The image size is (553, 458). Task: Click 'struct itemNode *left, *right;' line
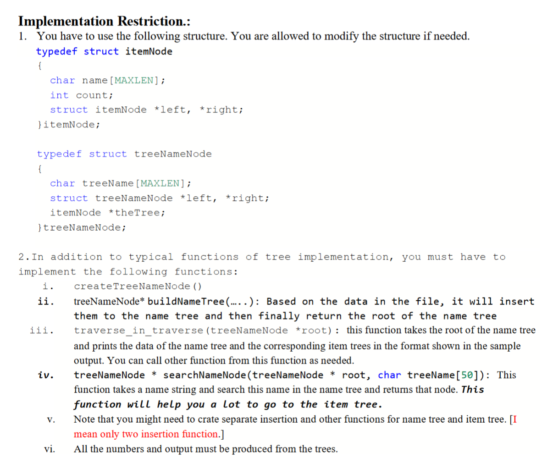click(x=147, y=110)
